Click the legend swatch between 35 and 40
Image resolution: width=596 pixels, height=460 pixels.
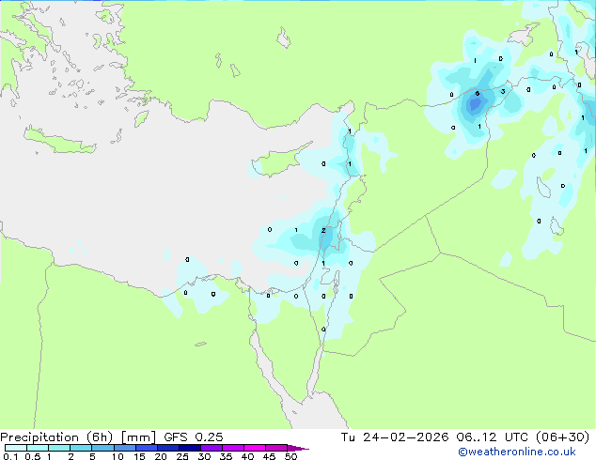pyautogui.click(x=233, y=448)
